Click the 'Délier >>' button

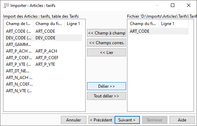(x=107, y=86)
